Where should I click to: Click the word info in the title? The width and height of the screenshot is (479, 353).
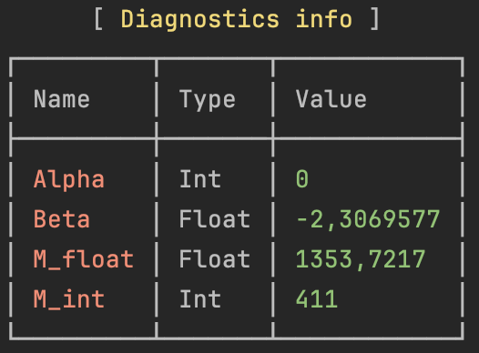pos(324,19)
